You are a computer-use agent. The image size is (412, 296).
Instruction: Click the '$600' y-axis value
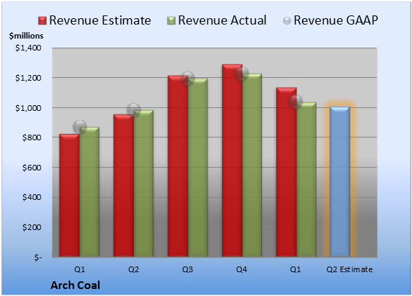click(x=32, y=168)
